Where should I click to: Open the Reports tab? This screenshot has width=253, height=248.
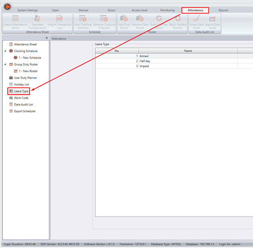pyautogui.click(x=223, y=10)
